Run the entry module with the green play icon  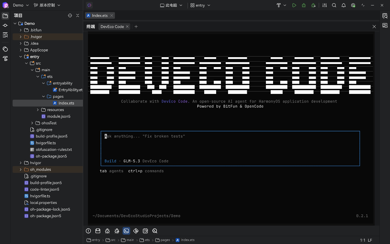click(x=294, y=5)
